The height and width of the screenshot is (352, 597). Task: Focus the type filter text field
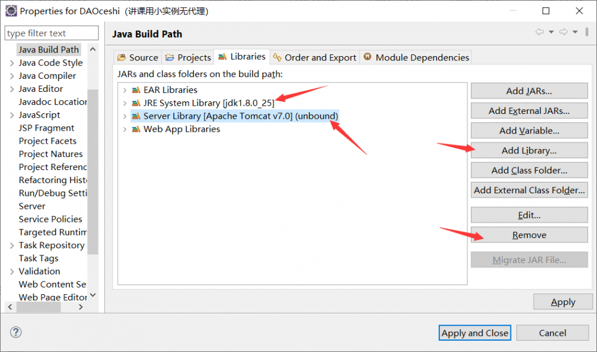51,33
